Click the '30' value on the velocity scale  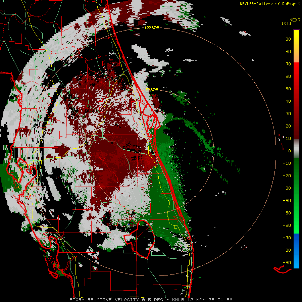click(288, 114)
